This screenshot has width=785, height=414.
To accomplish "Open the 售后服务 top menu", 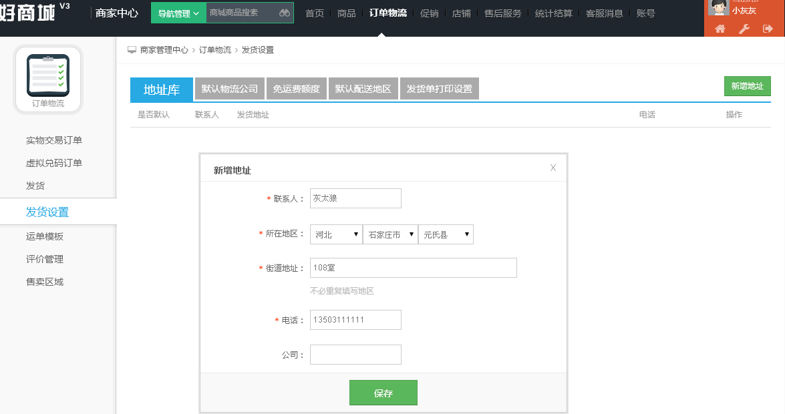I will [x=502, y=13].
